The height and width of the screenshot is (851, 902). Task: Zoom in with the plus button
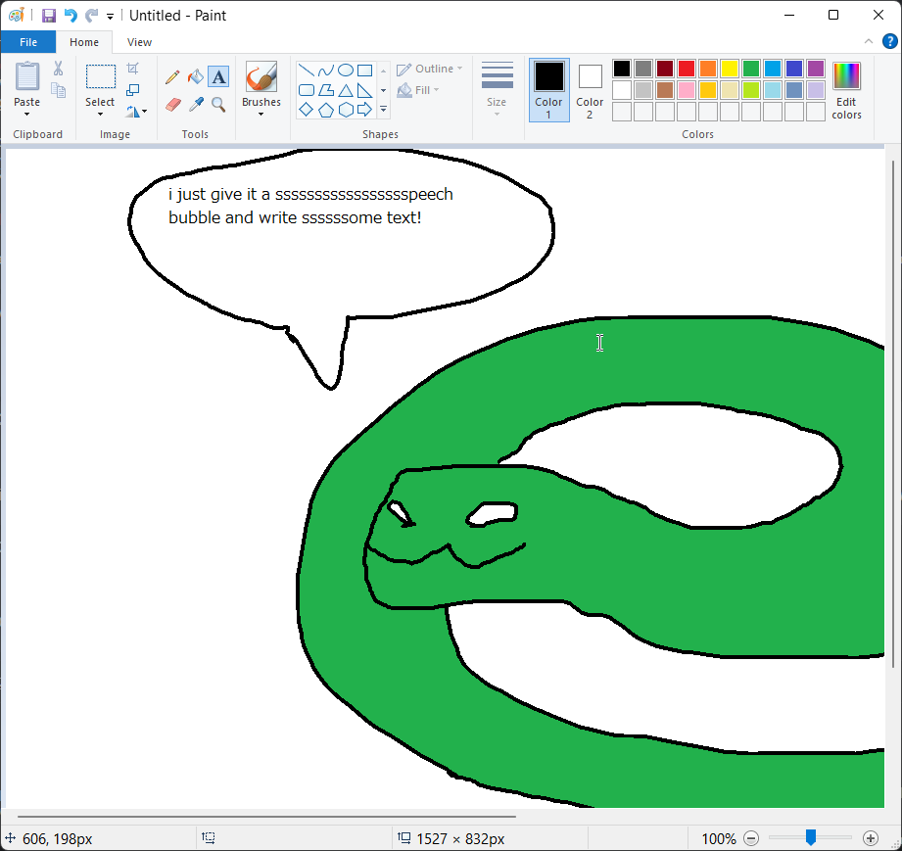[871, 837]
